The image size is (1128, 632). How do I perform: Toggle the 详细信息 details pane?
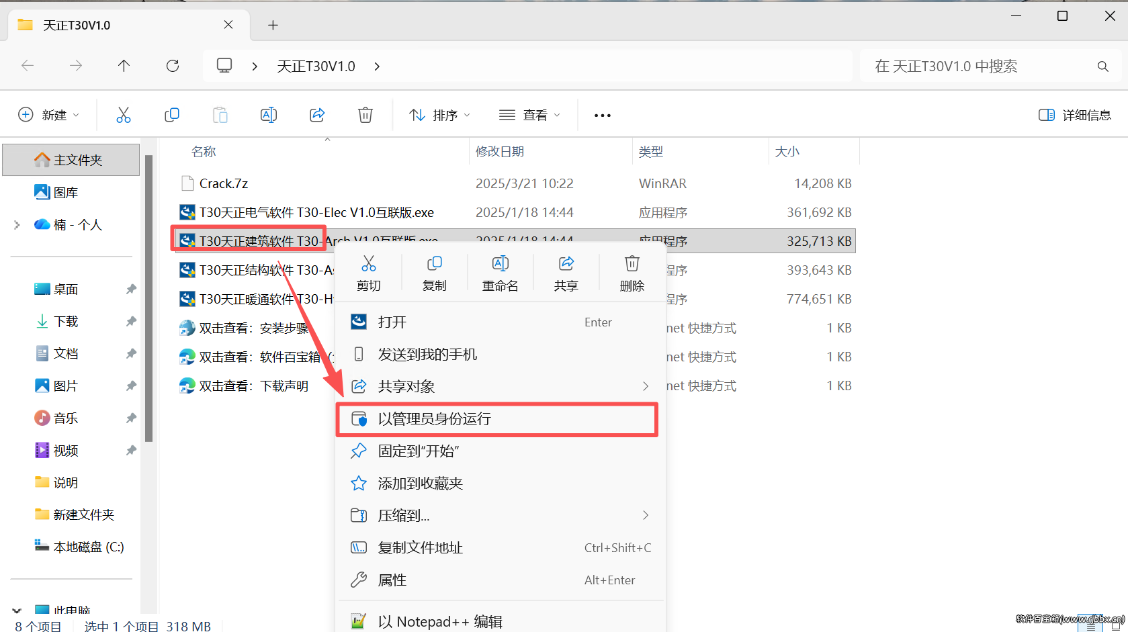click(1075, 115)
